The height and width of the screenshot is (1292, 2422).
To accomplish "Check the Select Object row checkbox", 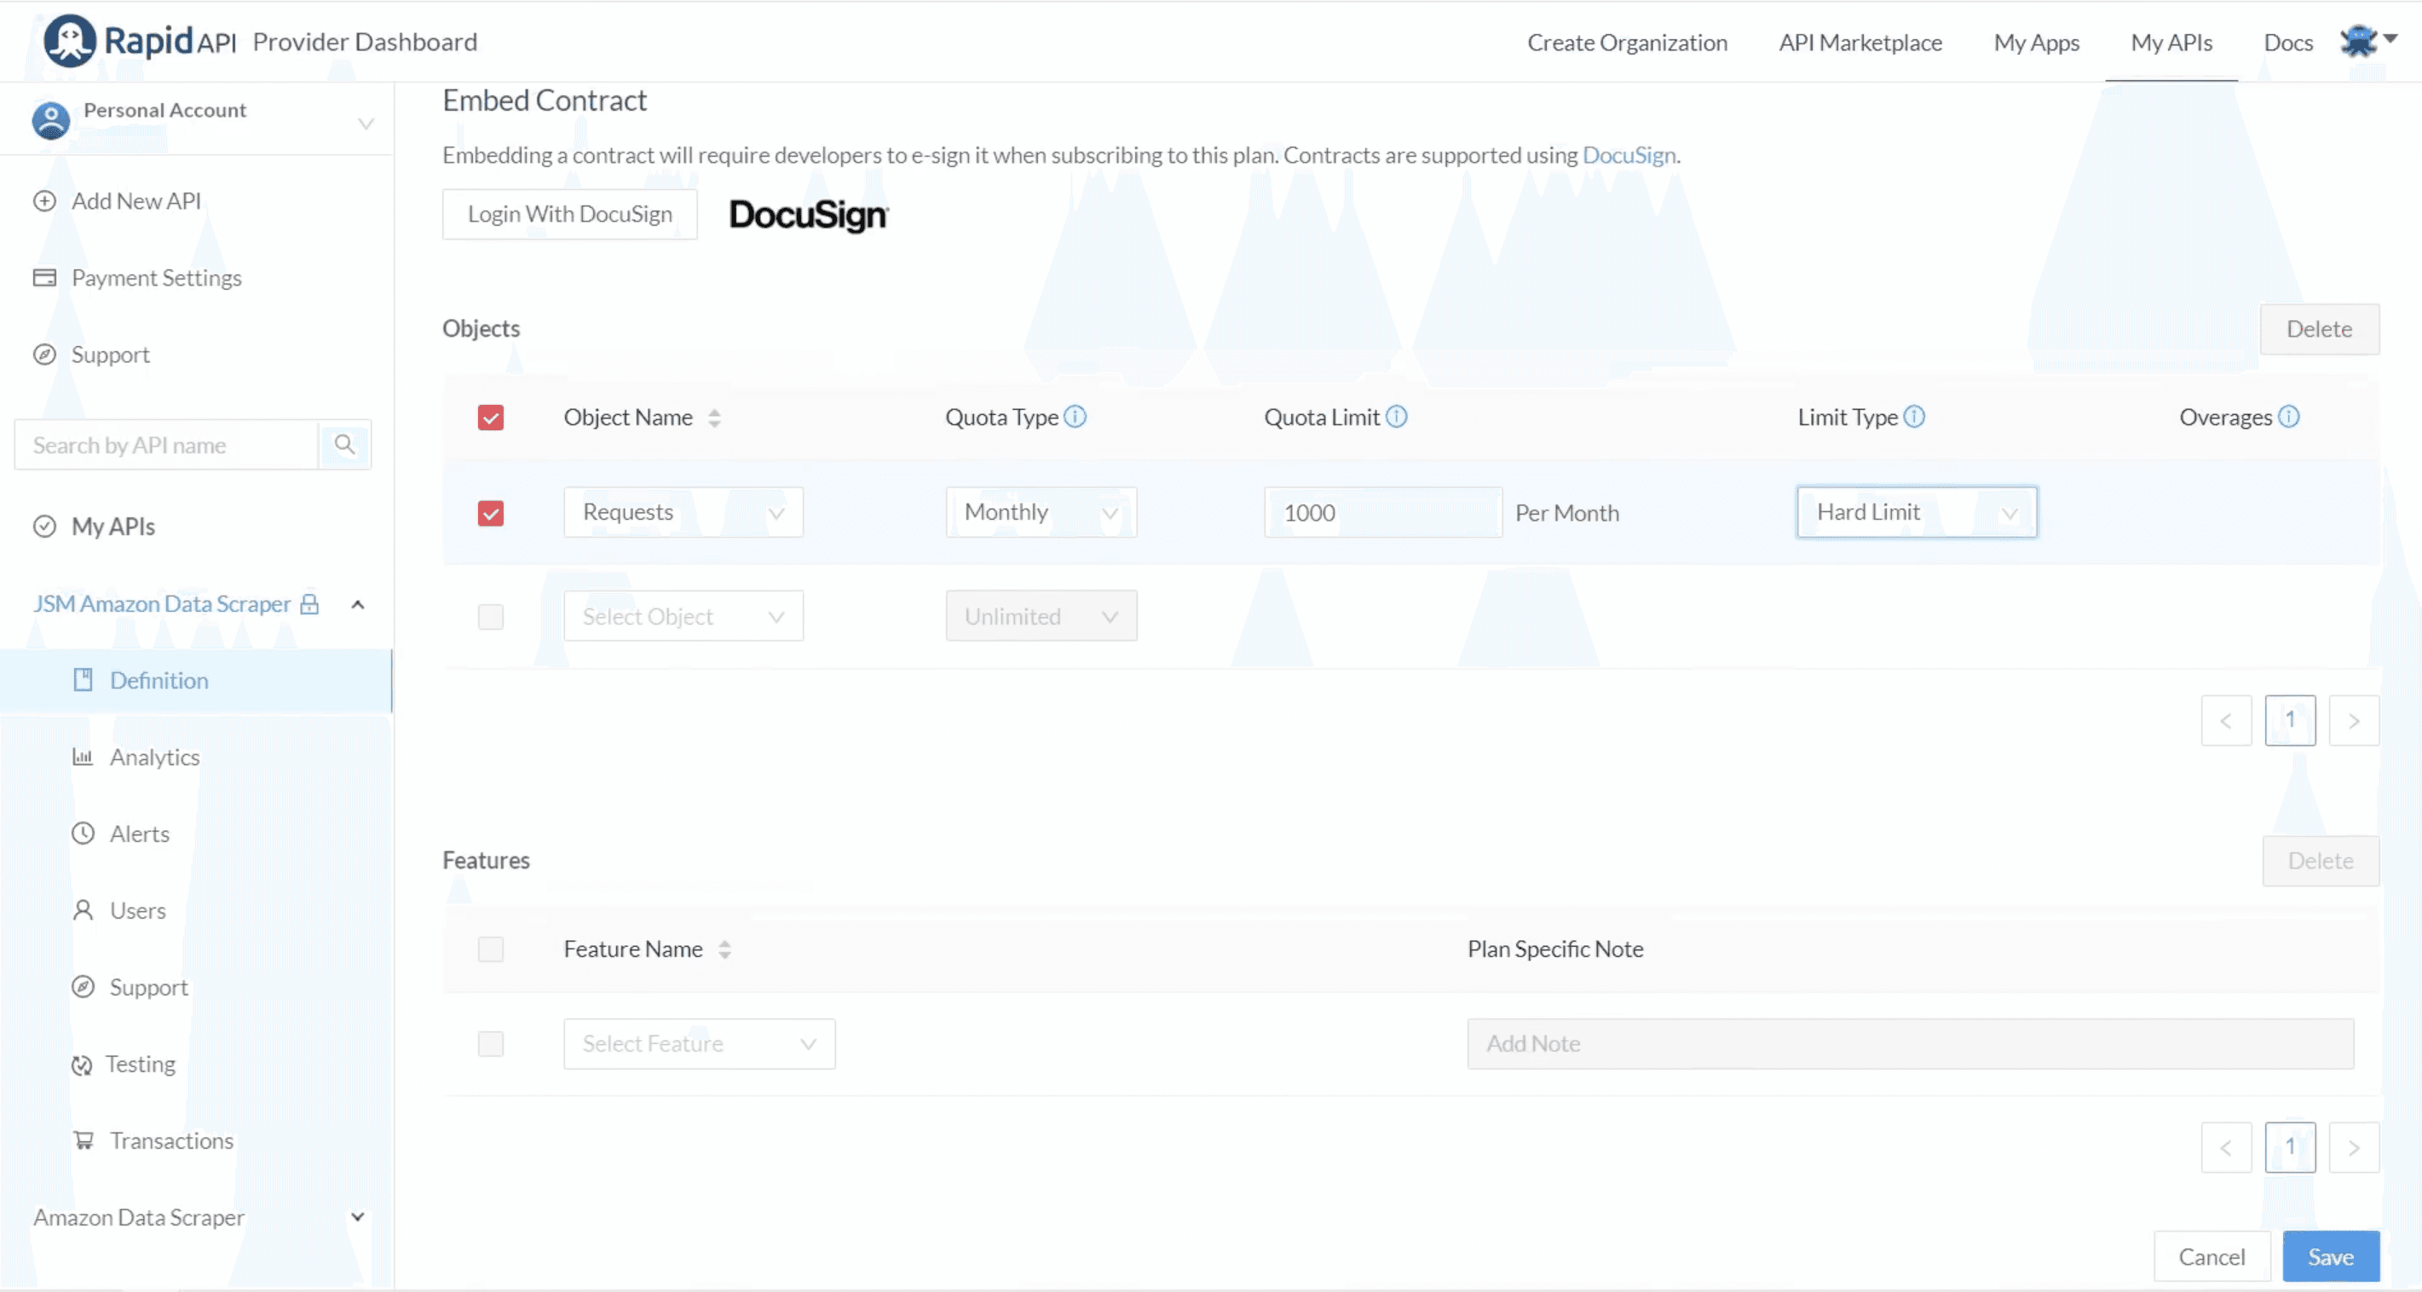I will tap(491, 617).
